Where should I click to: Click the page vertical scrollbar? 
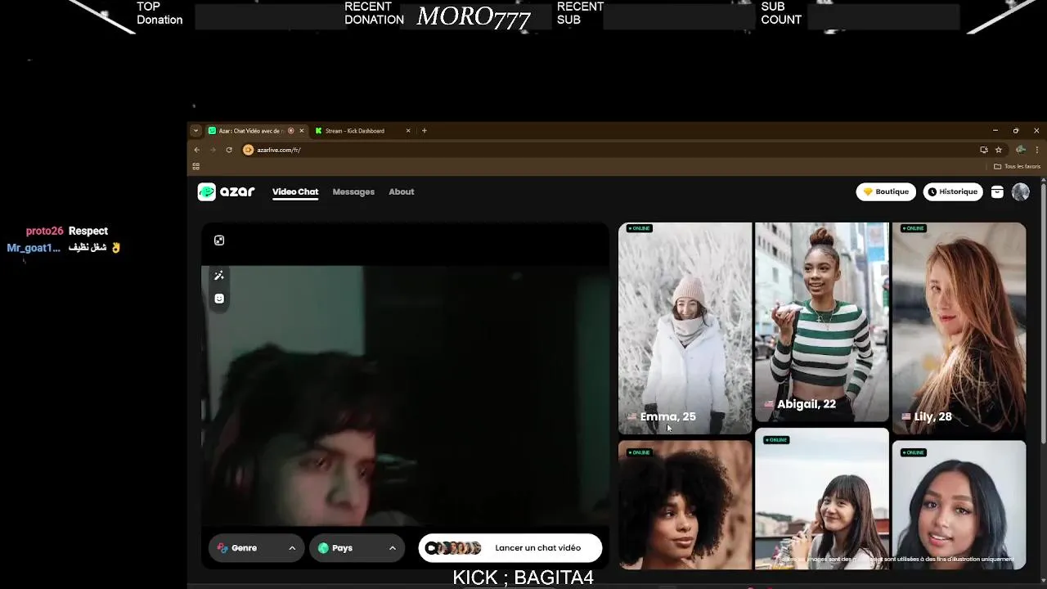(1043, 314)
